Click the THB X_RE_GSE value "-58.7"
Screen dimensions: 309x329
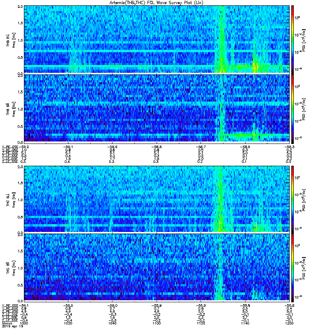pyautogui.click(x=201, y=147)
